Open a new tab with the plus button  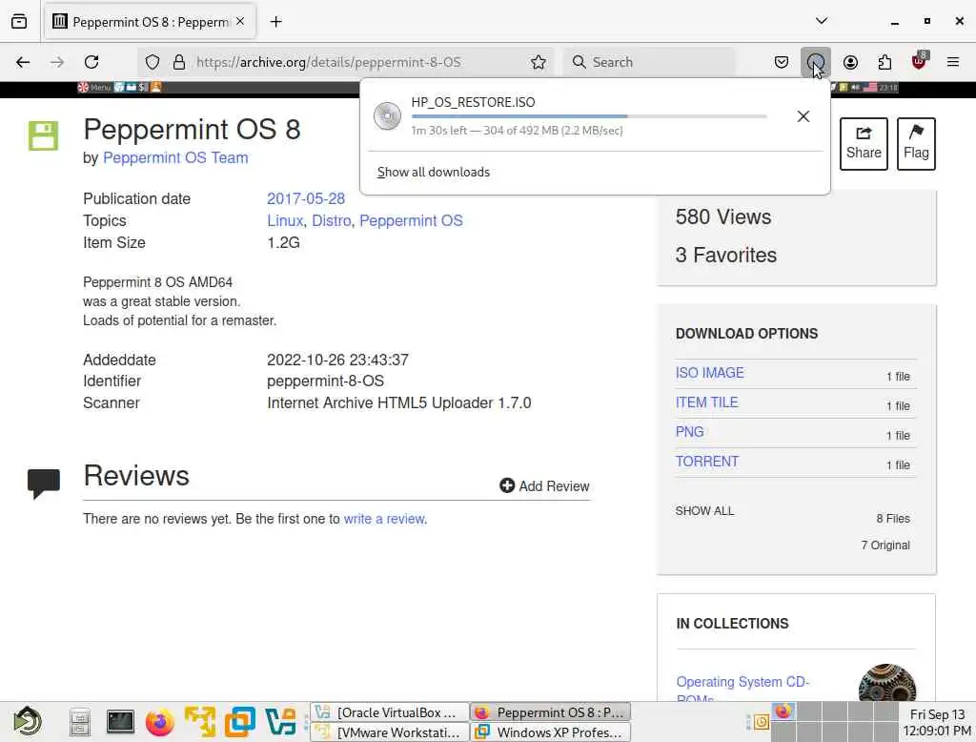click(276, 22)
